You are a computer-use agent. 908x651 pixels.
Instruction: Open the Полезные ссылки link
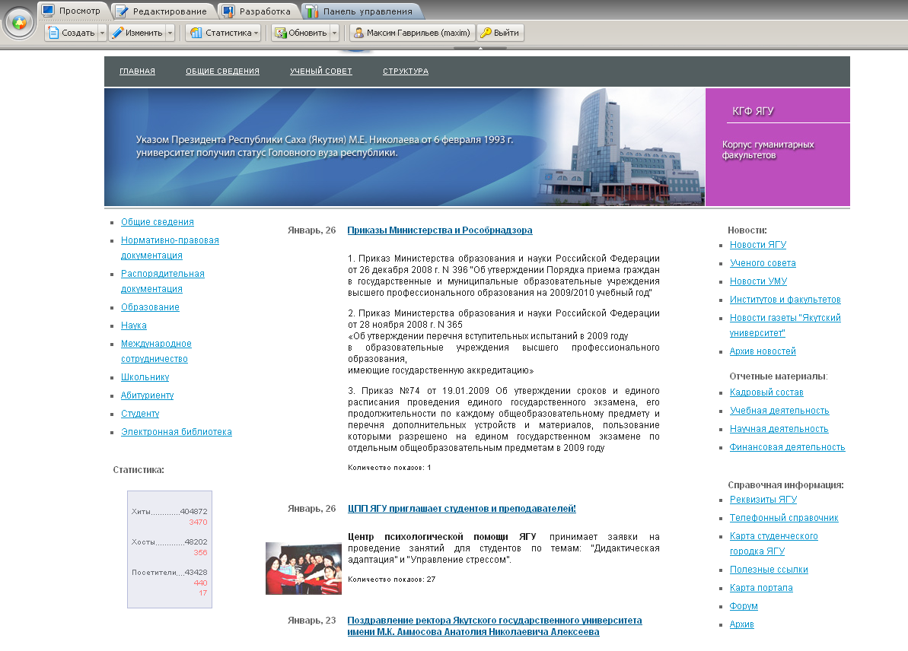[769, 570]
